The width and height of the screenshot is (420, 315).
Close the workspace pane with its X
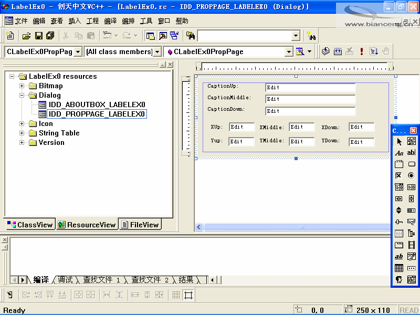point(170,64)
